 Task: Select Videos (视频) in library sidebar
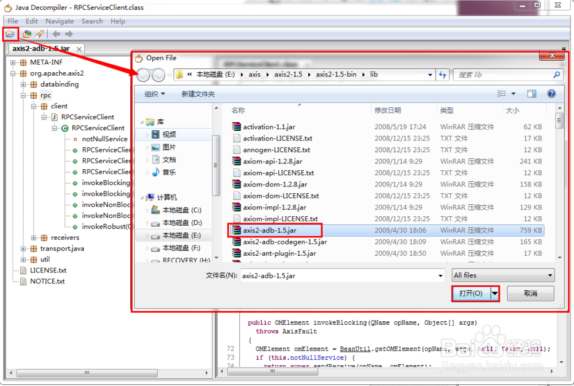coord(169,135)
